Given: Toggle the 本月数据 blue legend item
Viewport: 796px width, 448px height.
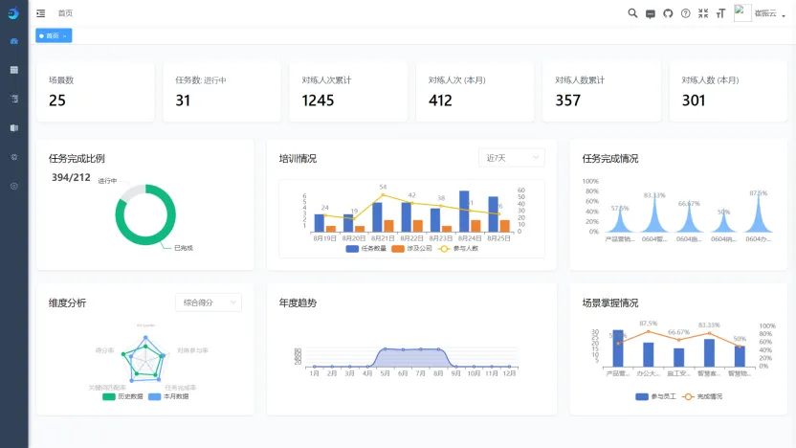Looking at the screenshot, I should tap(168, 396).
